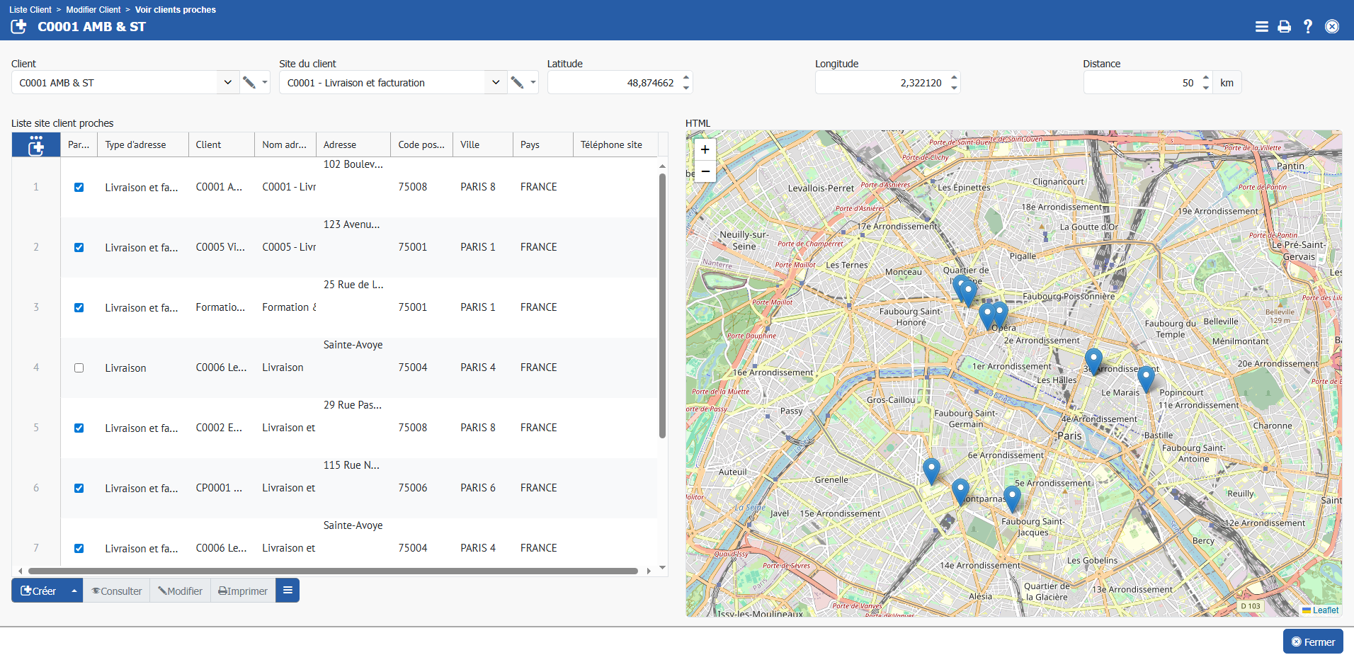Viewport: 1354px width, 655px height.
Task: Click the Fermer button
Action: click(x=1312, y=642)
